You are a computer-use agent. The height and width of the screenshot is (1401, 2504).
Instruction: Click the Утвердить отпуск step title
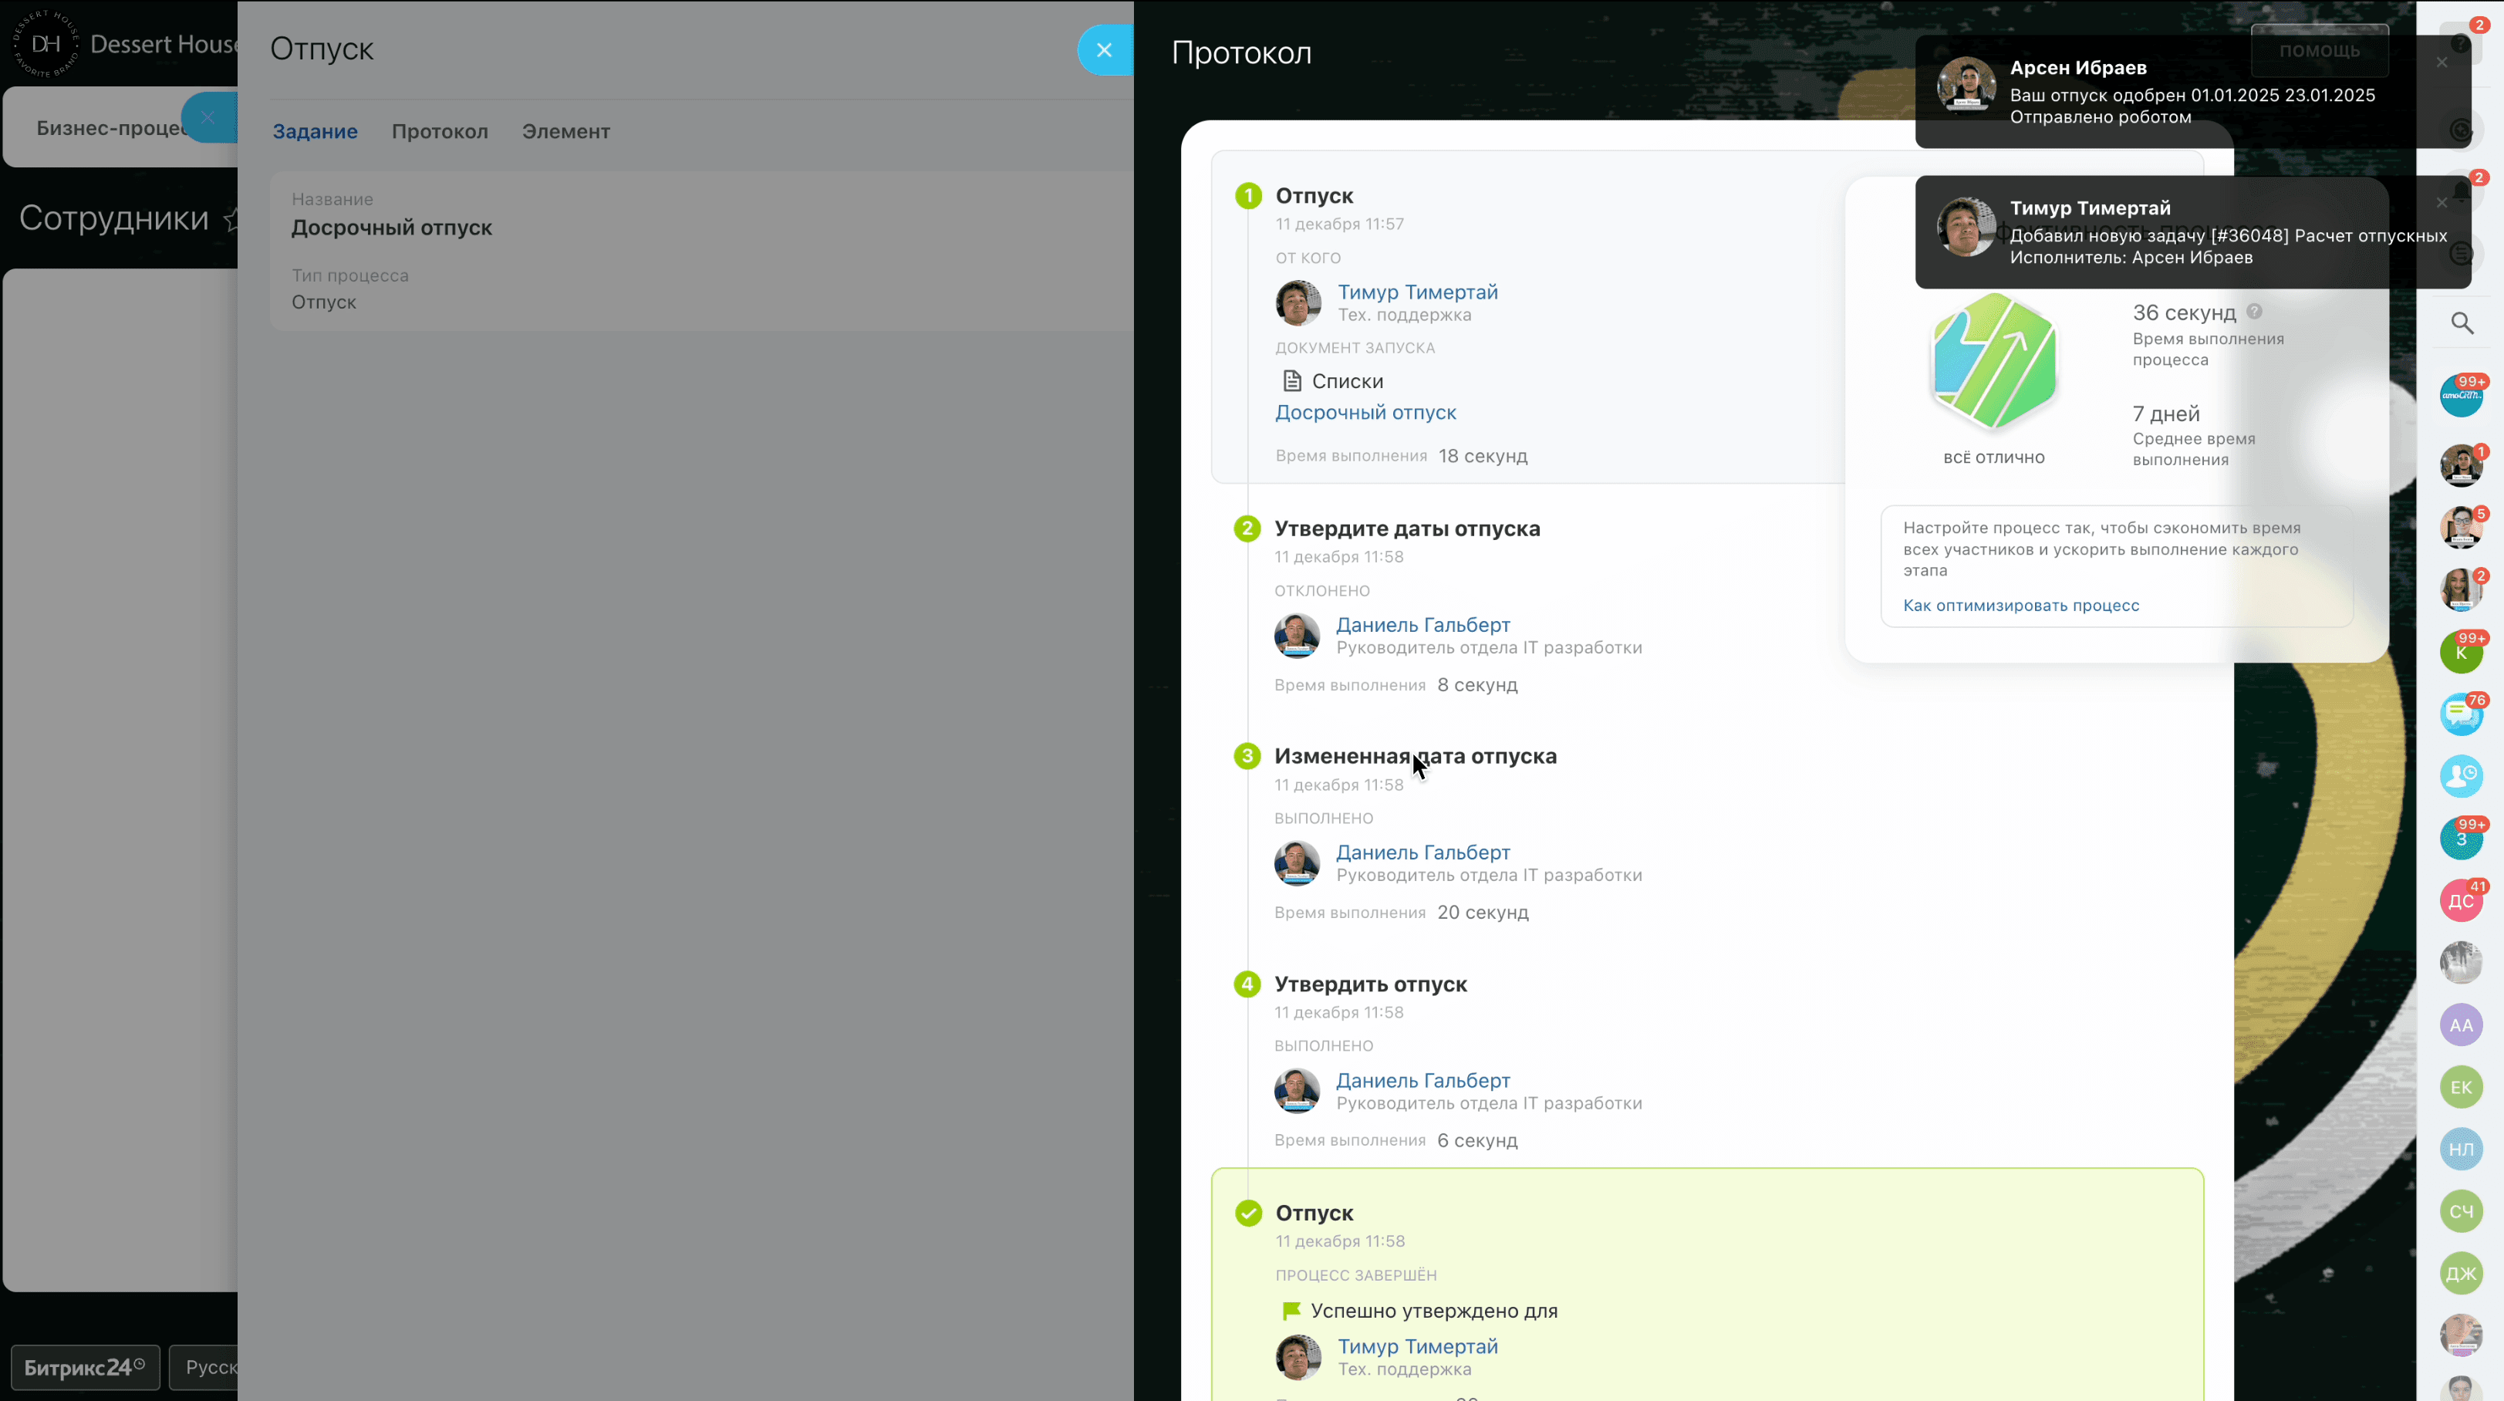(x=1371, y=984)
